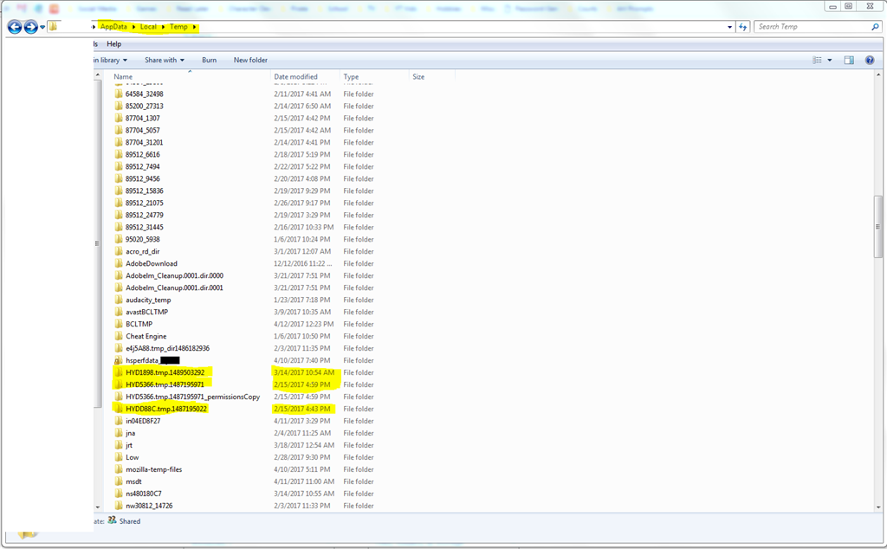Navigate forward with the forward arrow
Screen dimensions: 887x549
[29, 27]
